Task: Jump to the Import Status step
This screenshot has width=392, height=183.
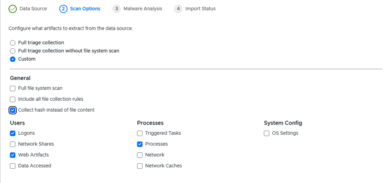Action: click(200, 9)
